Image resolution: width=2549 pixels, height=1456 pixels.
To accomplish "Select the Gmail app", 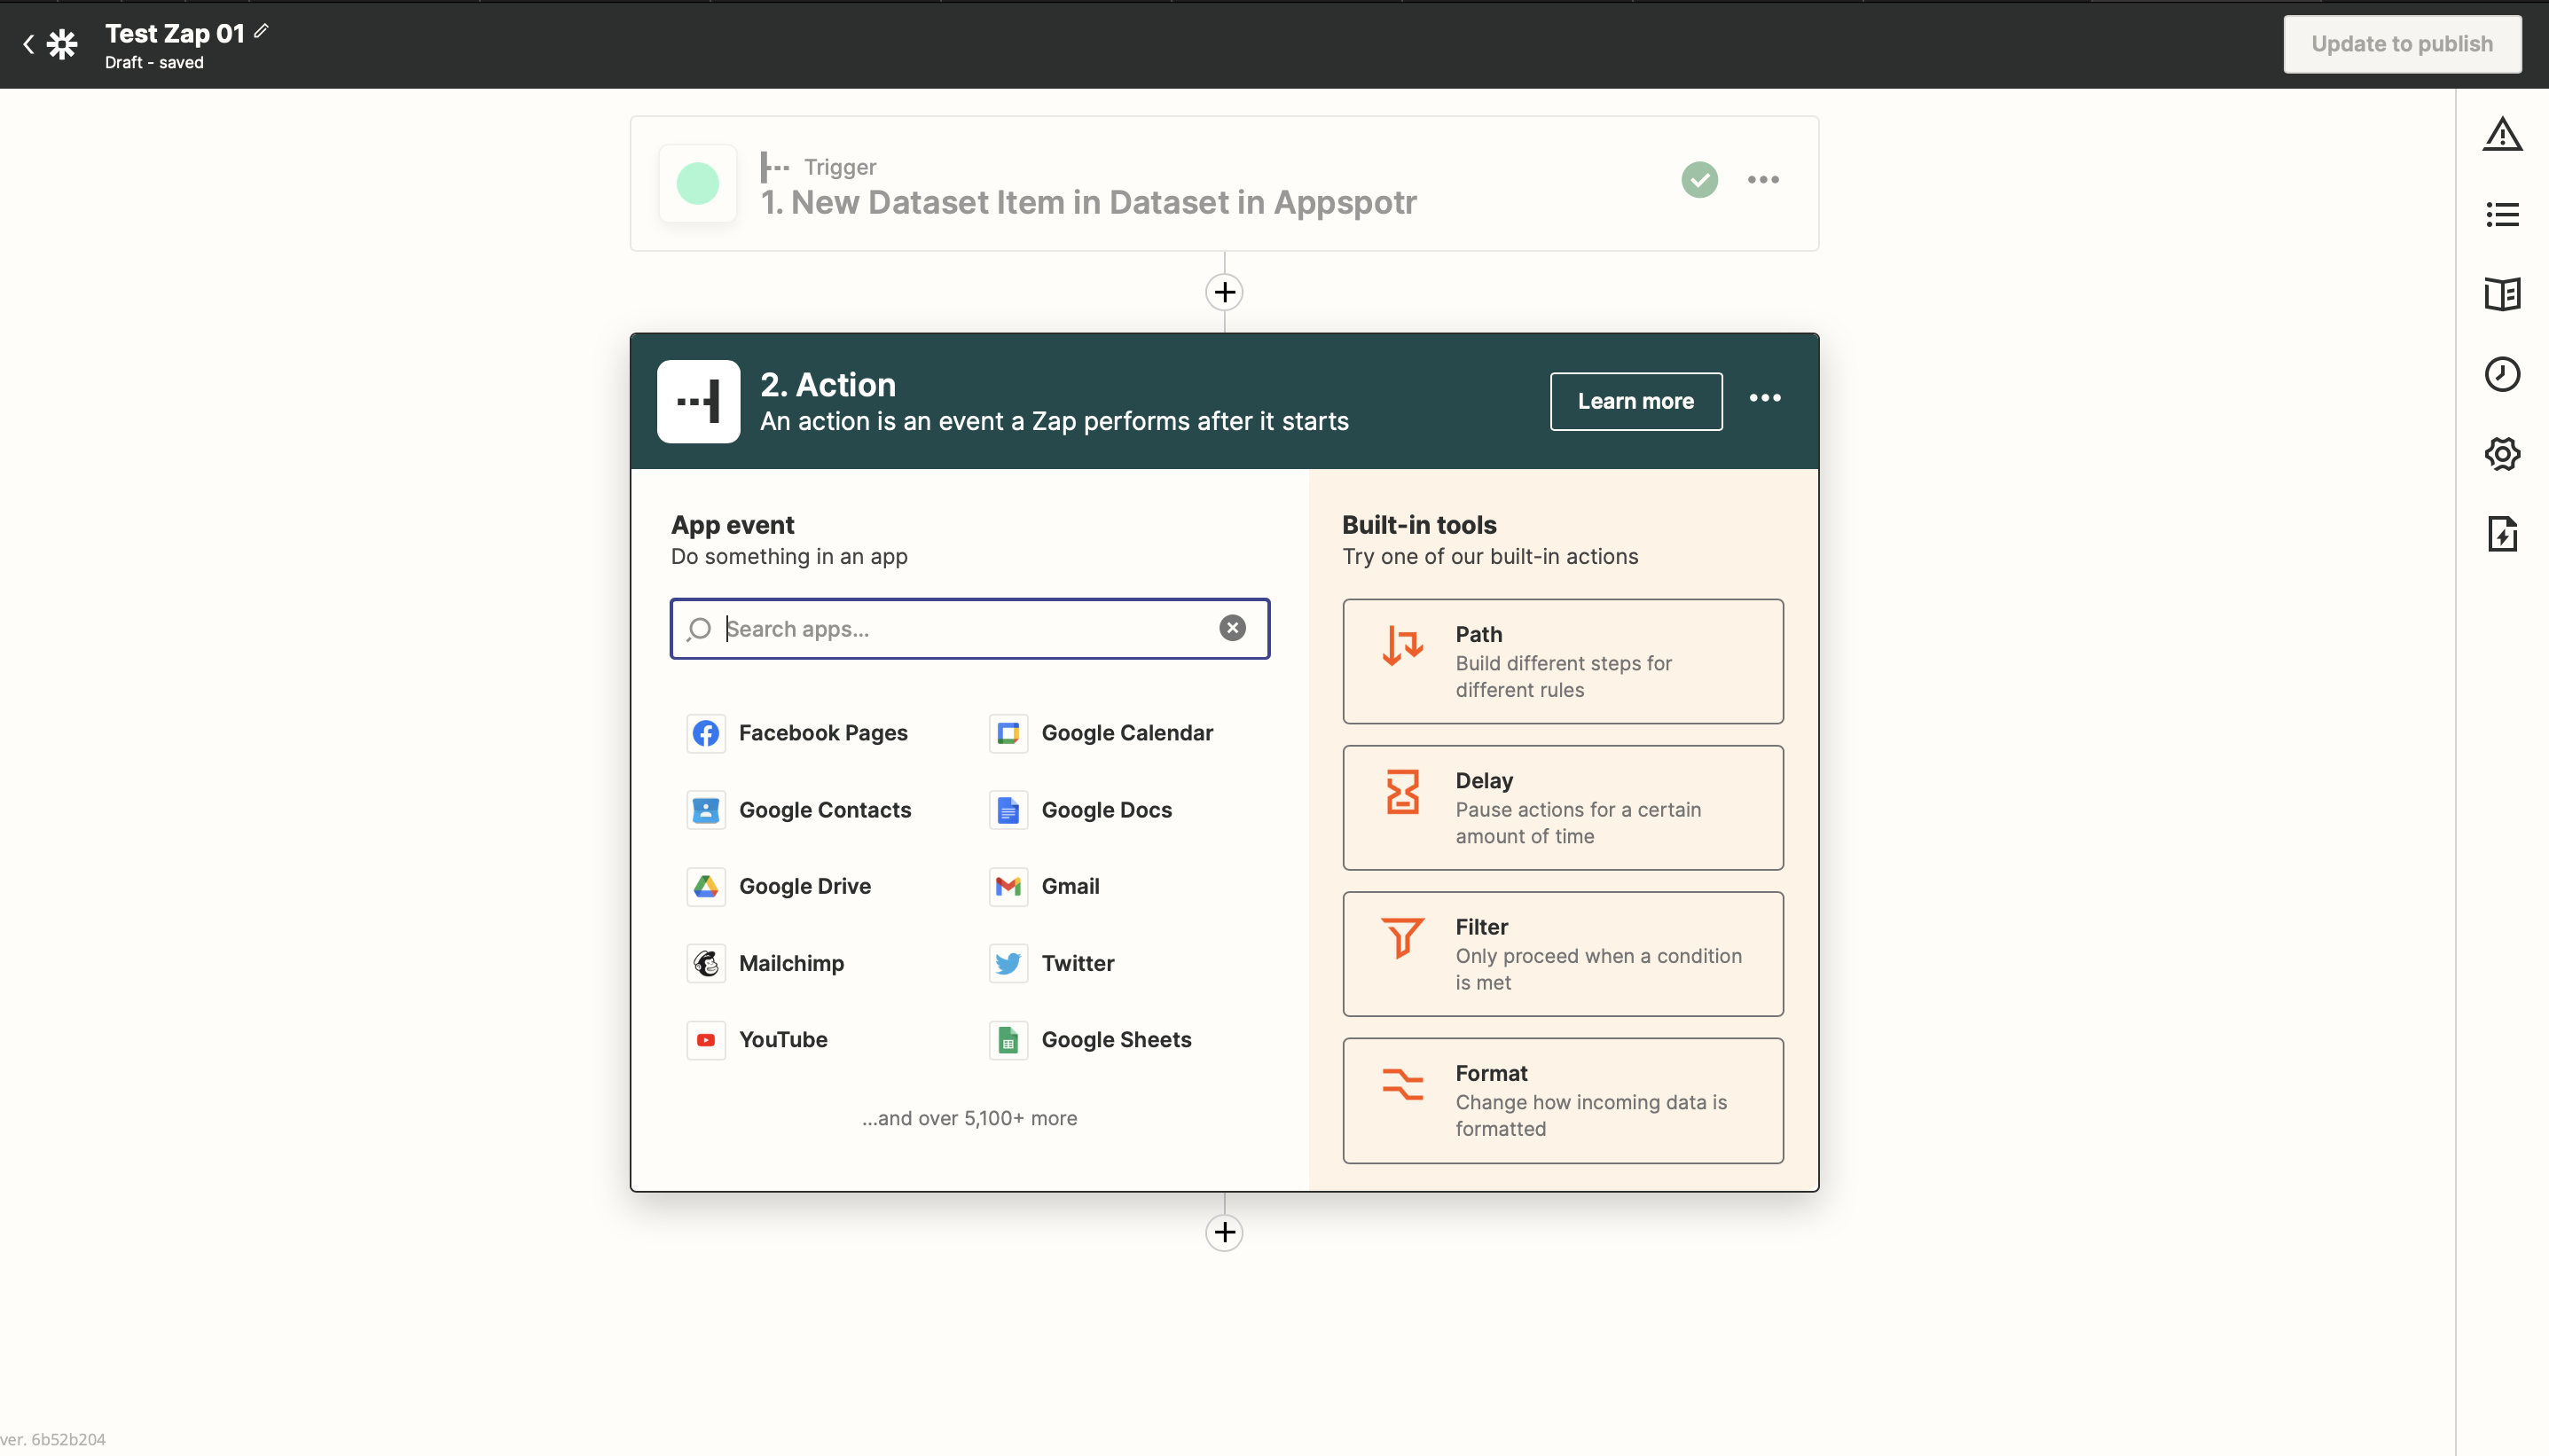I will click(x=1044, y=886).
